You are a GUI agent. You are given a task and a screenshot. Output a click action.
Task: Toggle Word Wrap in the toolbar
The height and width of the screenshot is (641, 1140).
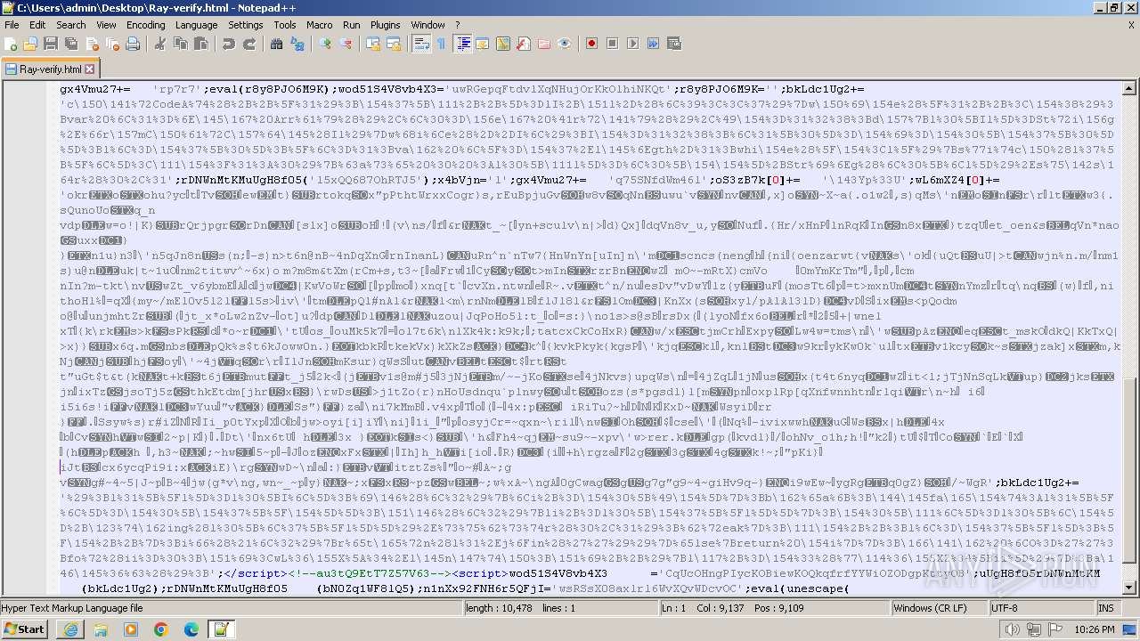pyautogui.click(x=421, y=44)
